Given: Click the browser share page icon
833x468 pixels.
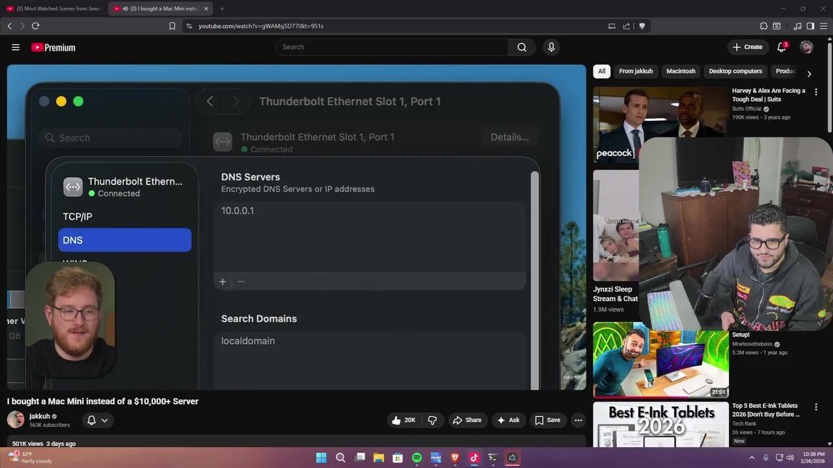Looking at the screenshot, I should coord(626,26).
